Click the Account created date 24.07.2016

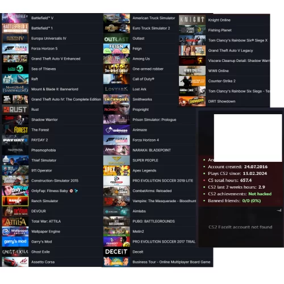click(256, 167)
